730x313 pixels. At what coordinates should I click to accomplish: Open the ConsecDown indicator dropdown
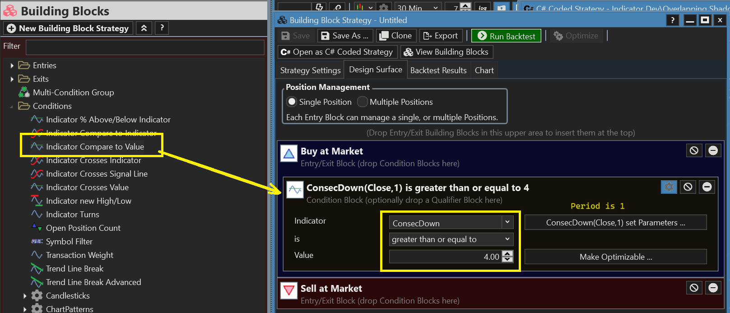[x=507, y=222]
